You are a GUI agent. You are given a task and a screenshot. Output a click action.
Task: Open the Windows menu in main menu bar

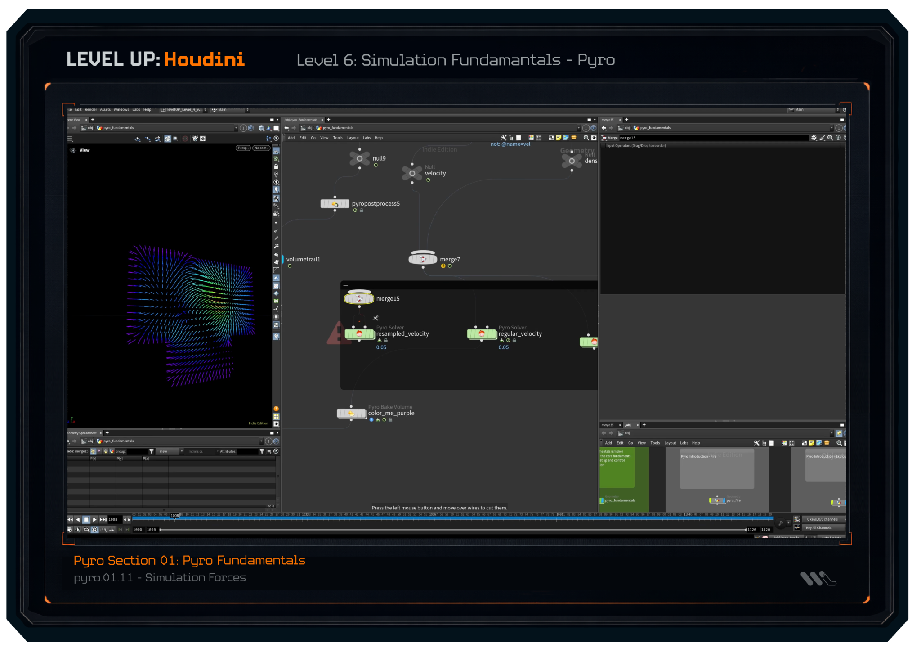pyautogui.click(x=121, y=110)
